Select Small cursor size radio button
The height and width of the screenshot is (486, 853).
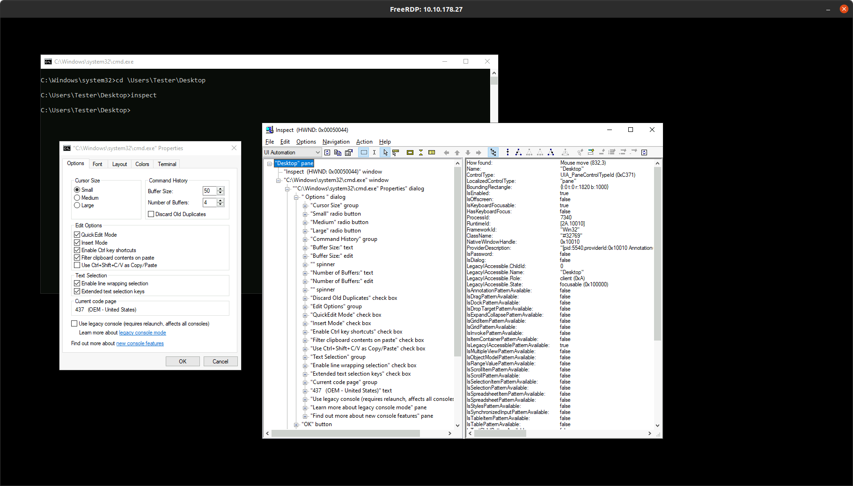[77, 190]
